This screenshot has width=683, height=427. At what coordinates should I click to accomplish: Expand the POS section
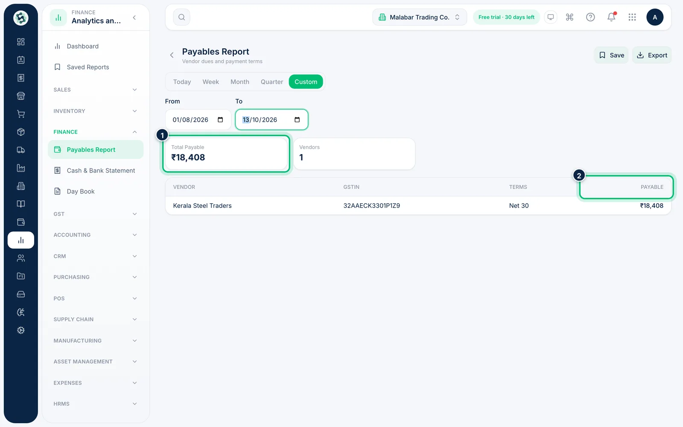point(96,298)
